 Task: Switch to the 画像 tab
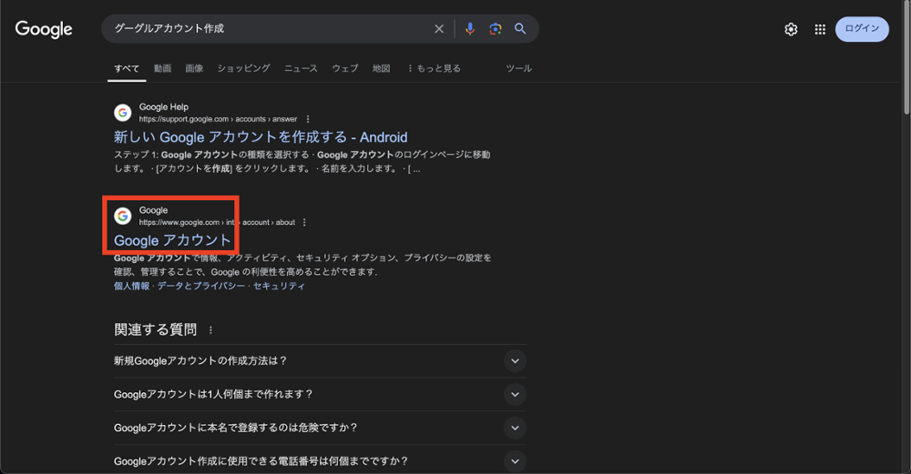click(x=194, y=68)
